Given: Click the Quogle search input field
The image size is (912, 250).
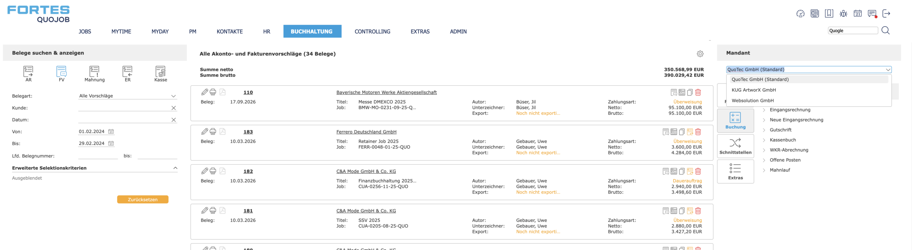Looking at the screenshot, I should tap(853, 31).
